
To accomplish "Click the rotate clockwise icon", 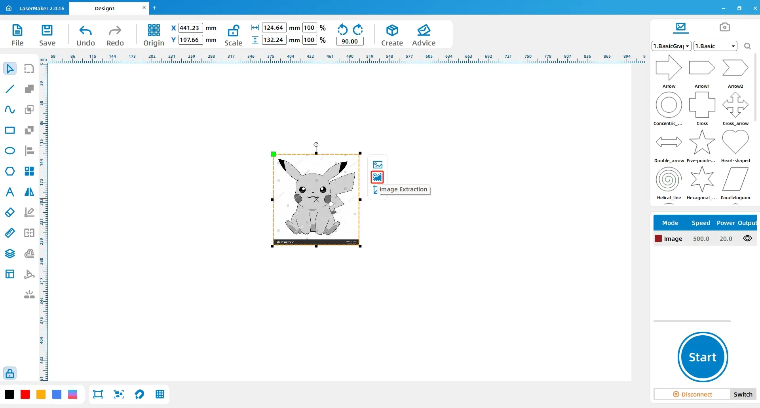I will tap(358, 30).
